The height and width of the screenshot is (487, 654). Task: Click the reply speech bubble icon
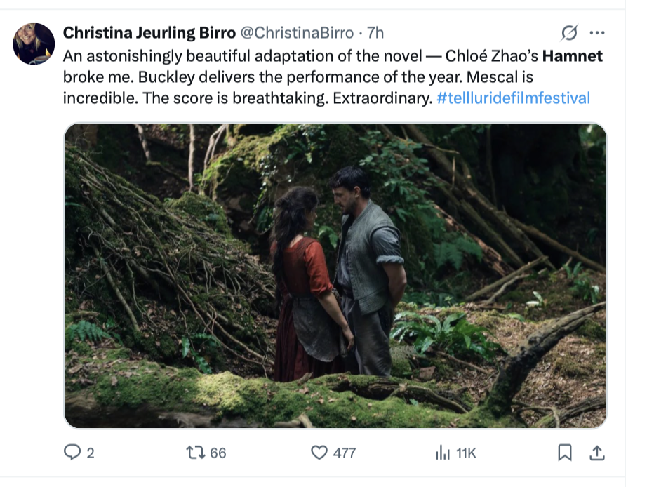[72, 453]
